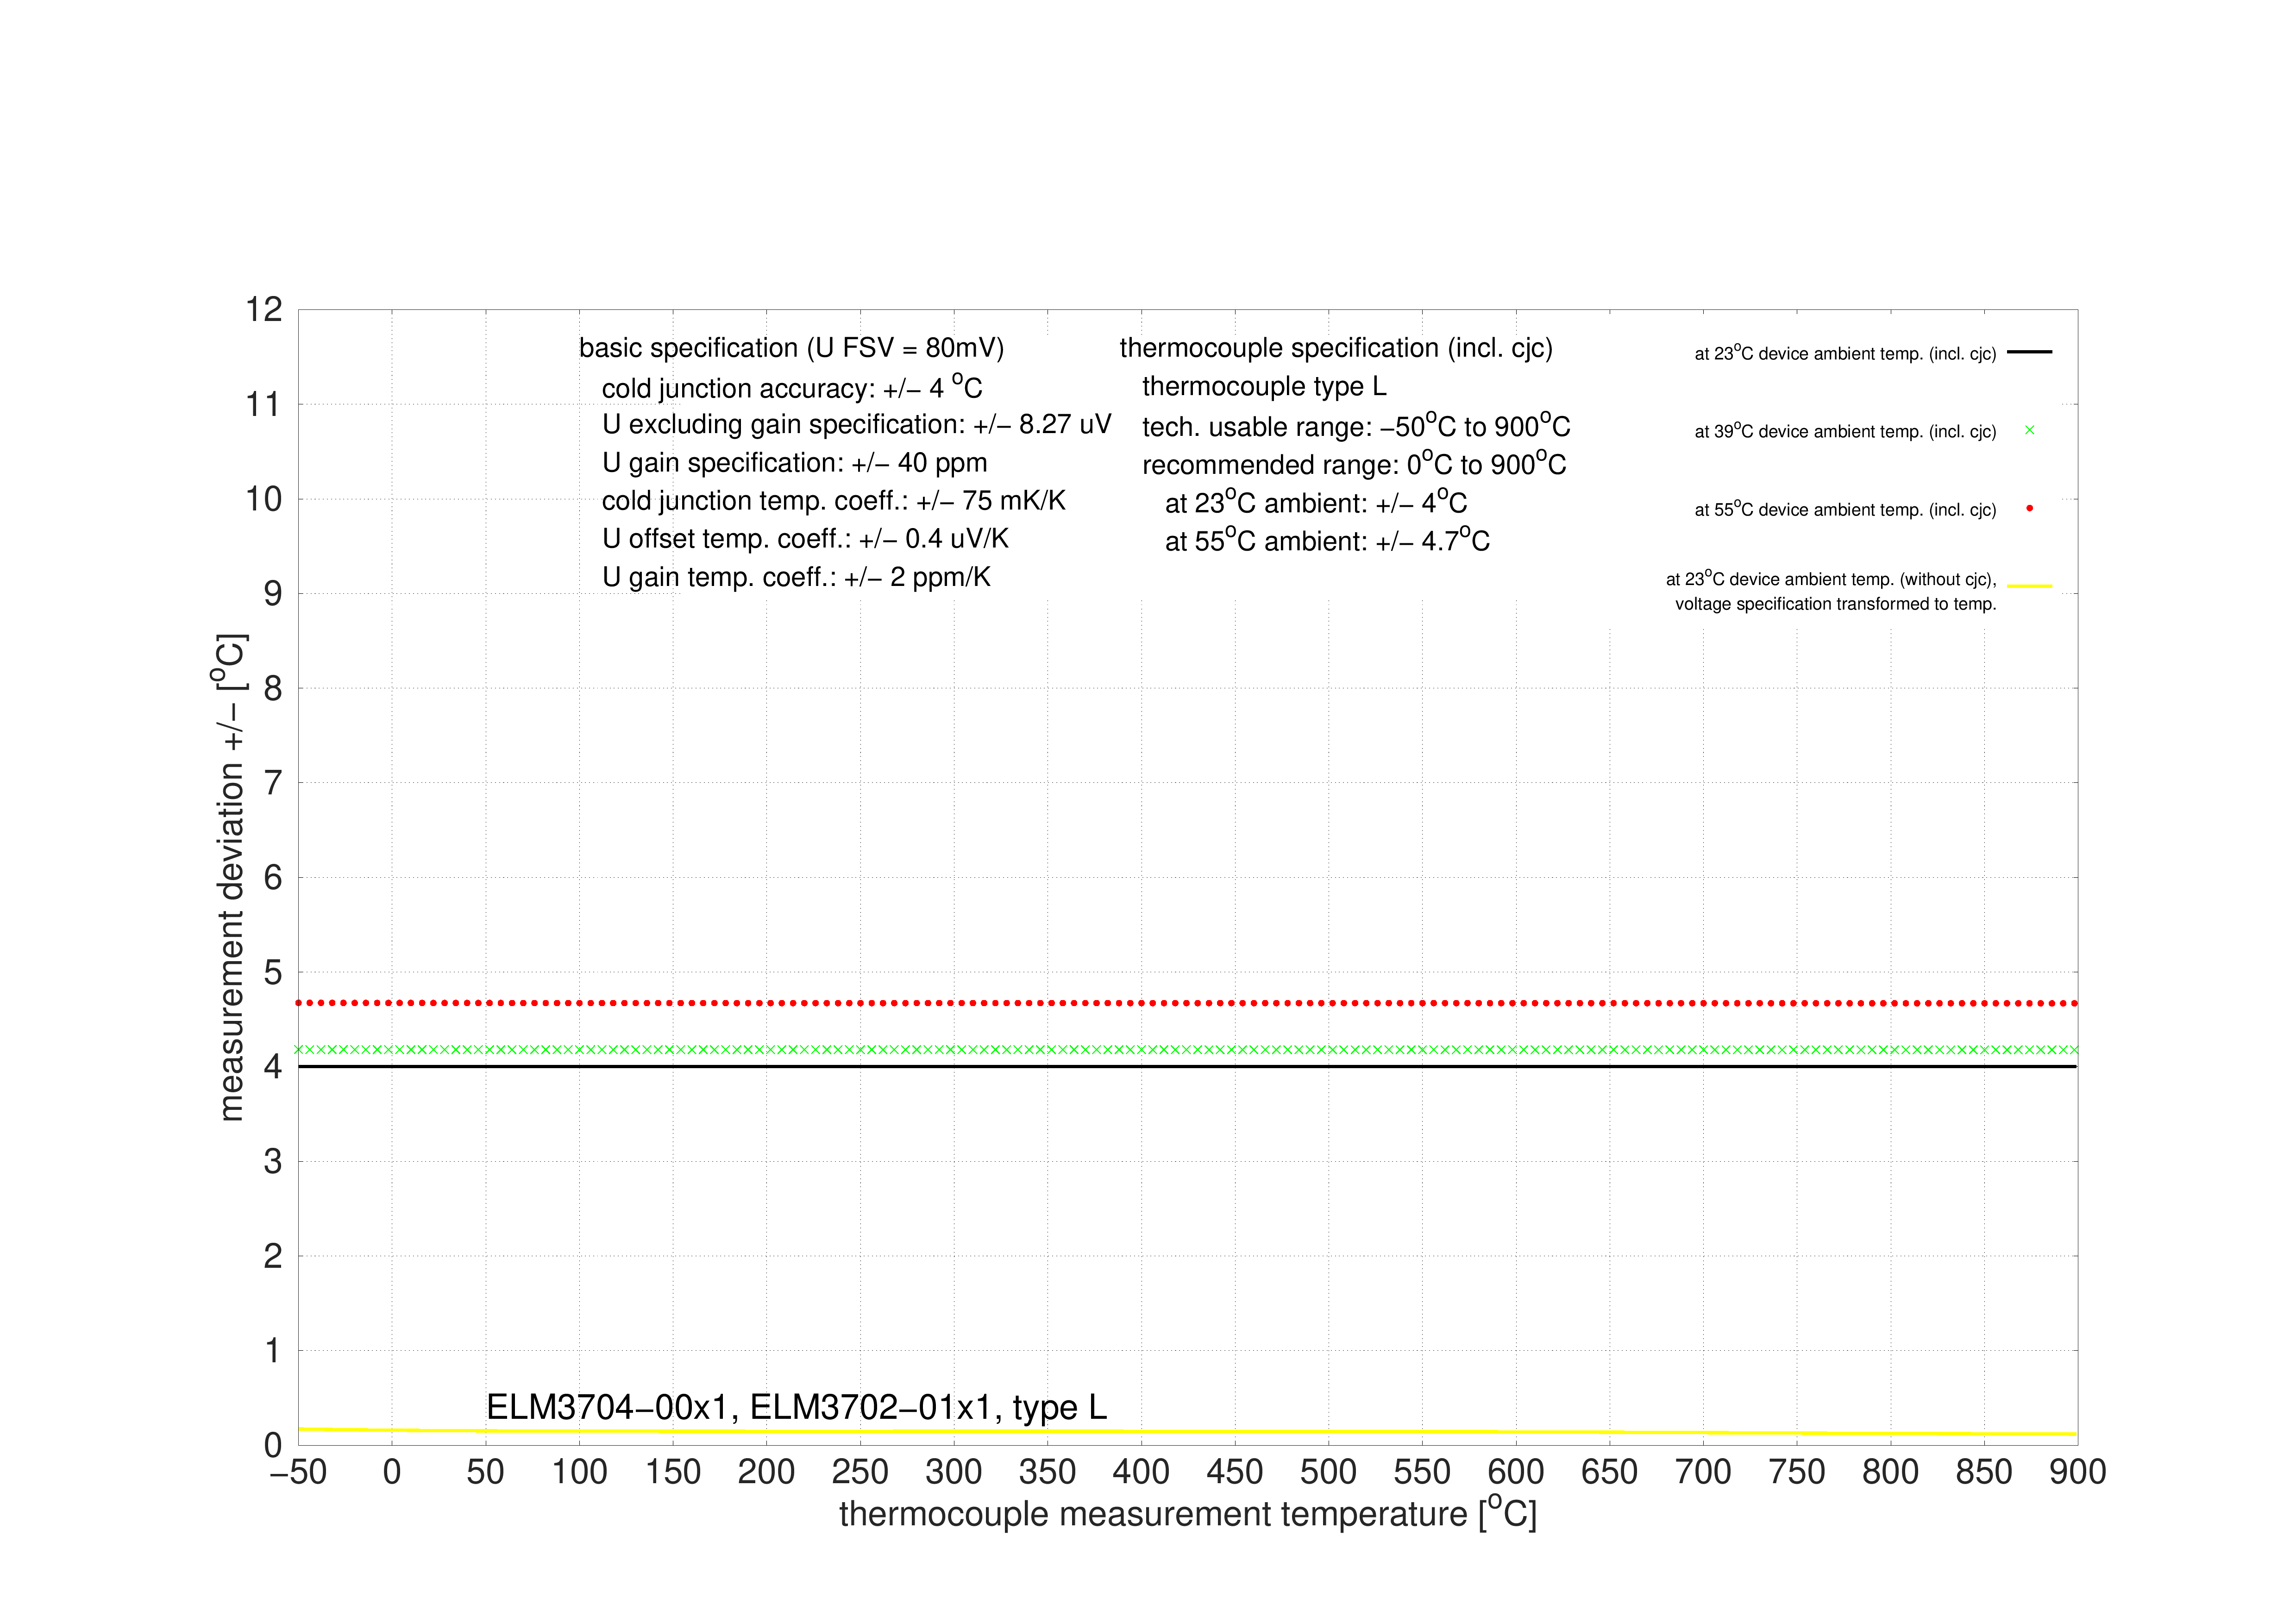Click the y-axis tick label 4
The height and width of the screenshot is (1624, 2296).
273,1067
